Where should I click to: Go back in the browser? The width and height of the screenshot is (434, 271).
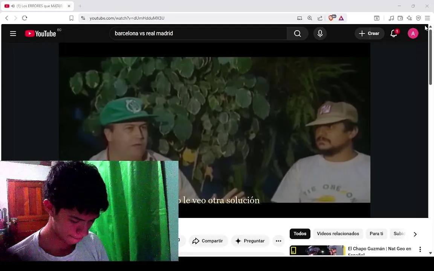[7, 18]
